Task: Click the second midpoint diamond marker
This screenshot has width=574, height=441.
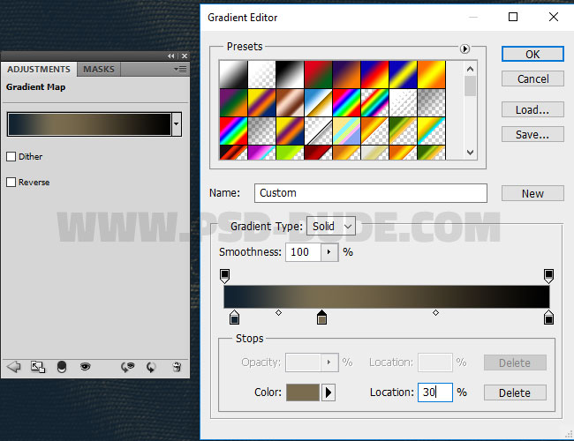Action: click(x=435, y=312)
